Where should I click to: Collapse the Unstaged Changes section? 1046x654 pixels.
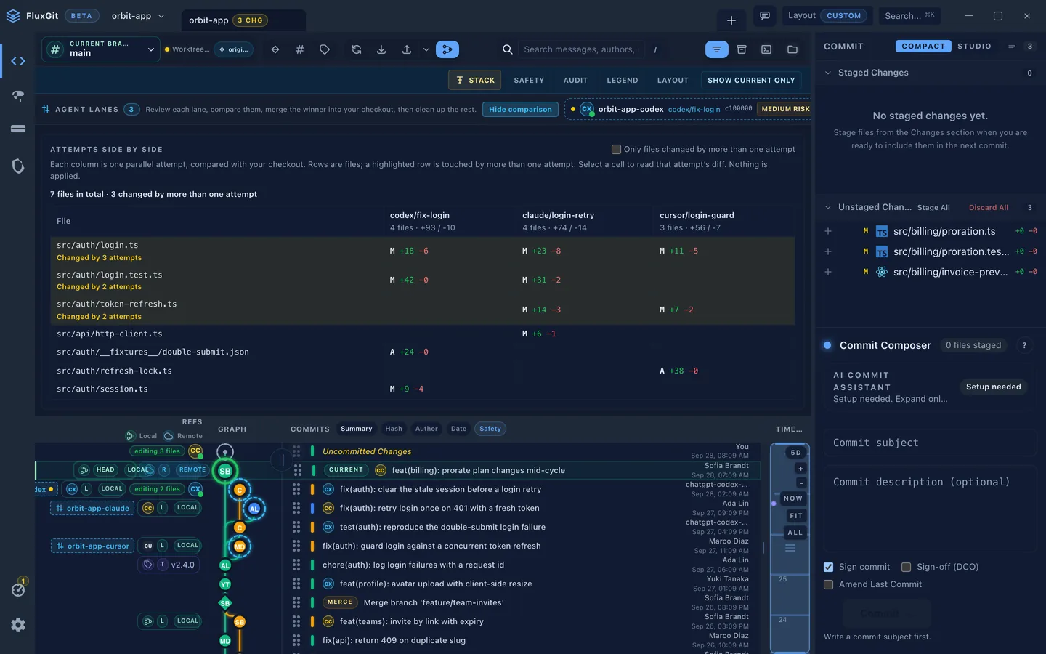pos(828,207)
